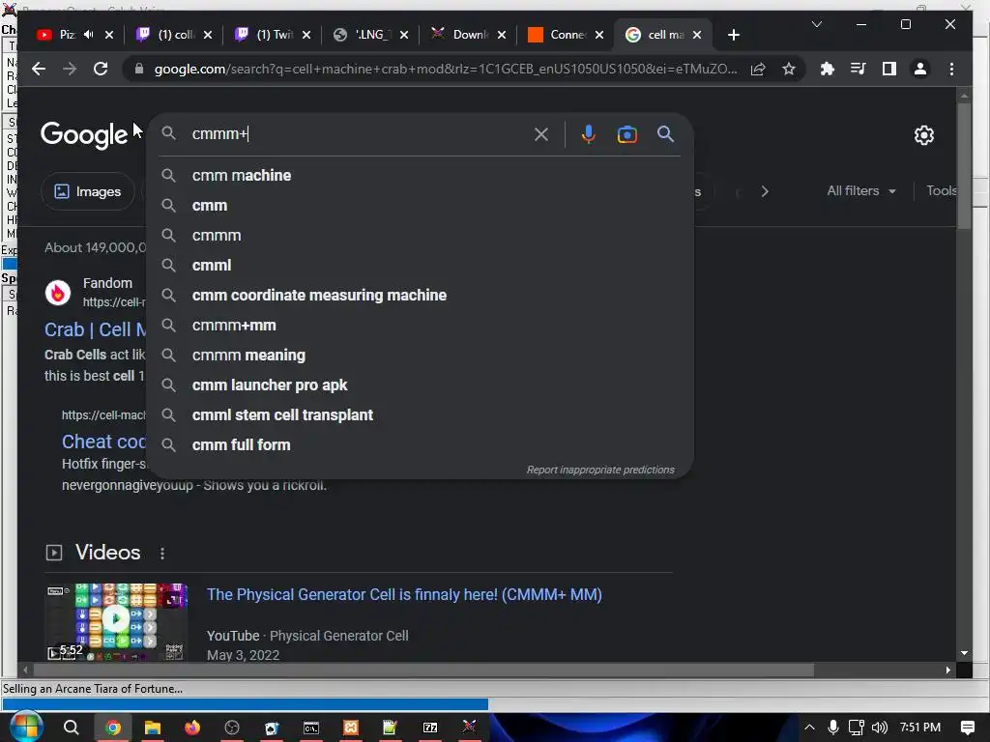
Task: Go back to the previous page
Action: 39,69
